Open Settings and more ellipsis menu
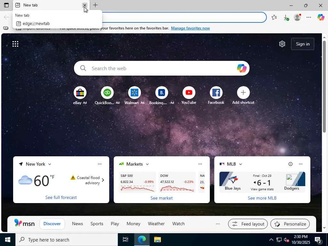The width and height of the screenshot is (328, 246). click(309, 17)
